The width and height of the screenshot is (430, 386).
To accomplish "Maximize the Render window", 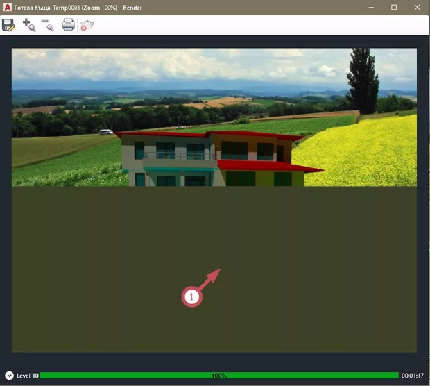I will pos(394,8).
